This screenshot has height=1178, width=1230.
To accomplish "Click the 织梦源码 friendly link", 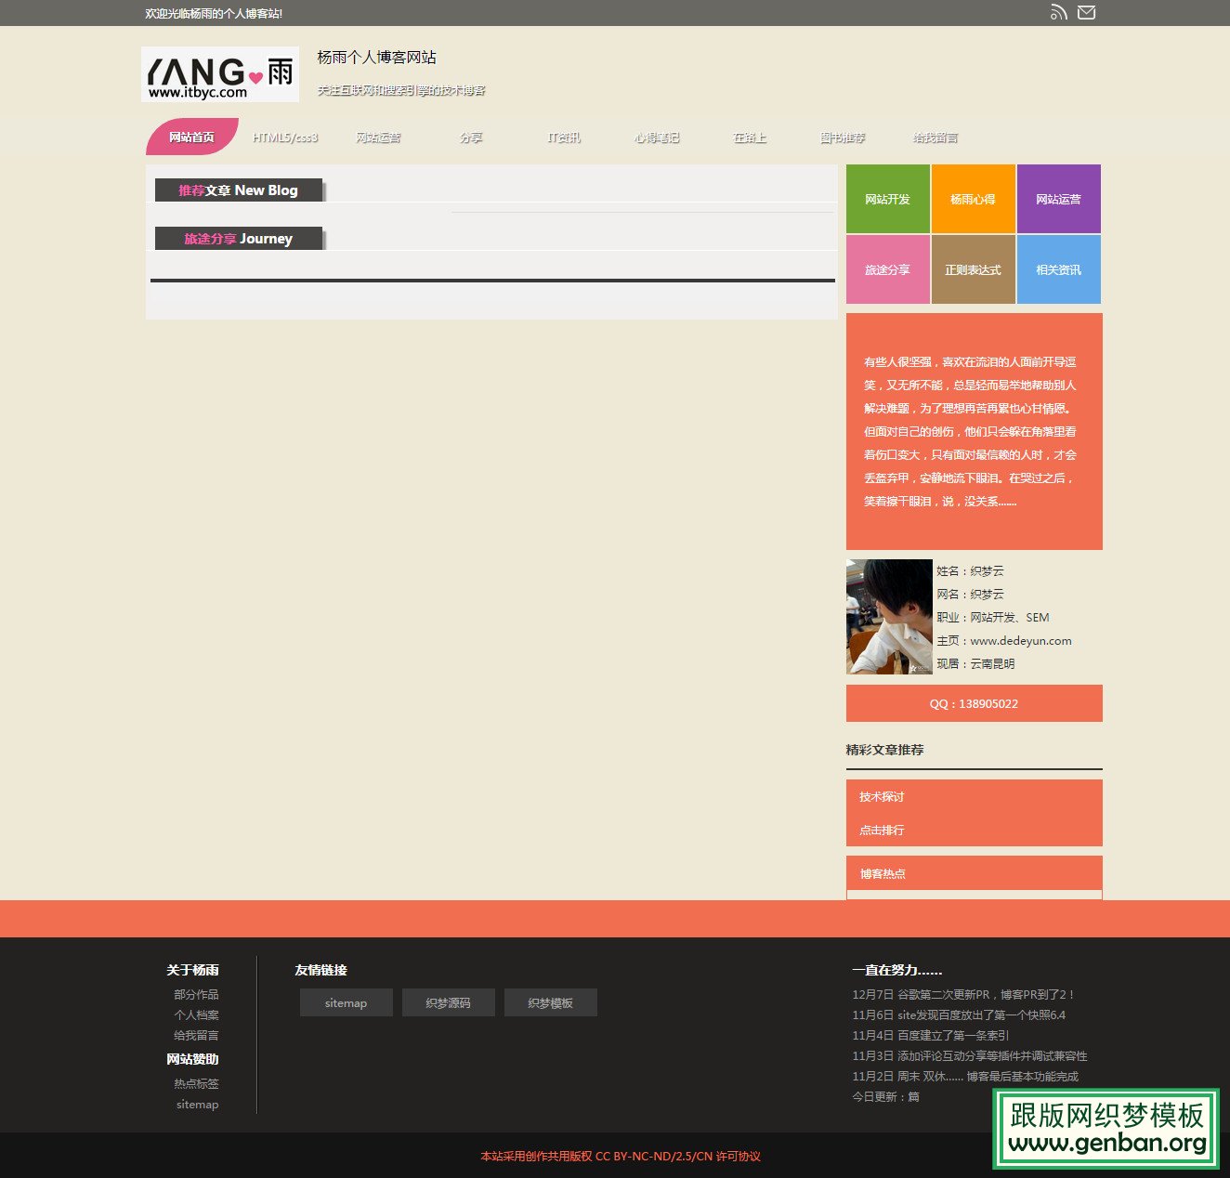I will 448,1003.
